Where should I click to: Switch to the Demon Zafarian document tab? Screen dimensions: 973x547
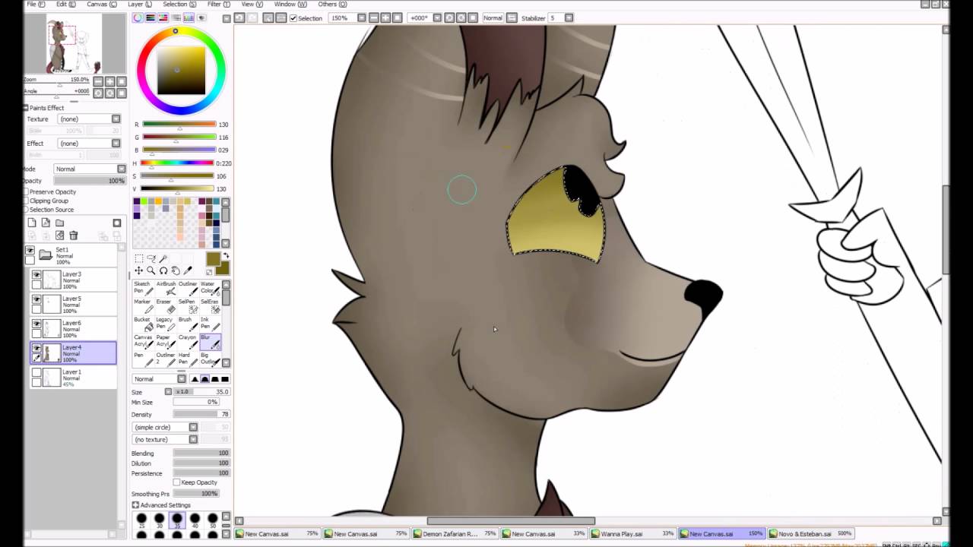(x=455, y=534)
